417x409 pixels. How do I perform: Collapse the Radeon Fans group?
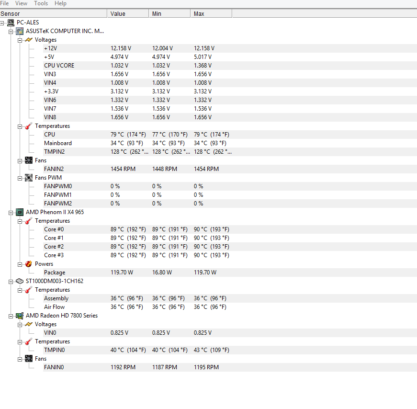[20, 359]
